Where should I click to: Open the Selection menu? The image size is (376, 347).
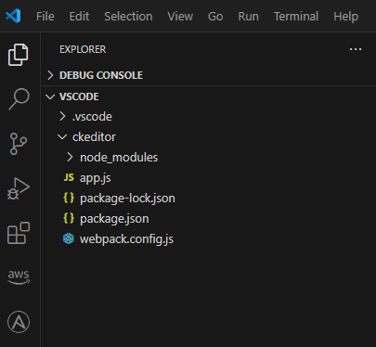pyautogui.click(x=128, y=16)
